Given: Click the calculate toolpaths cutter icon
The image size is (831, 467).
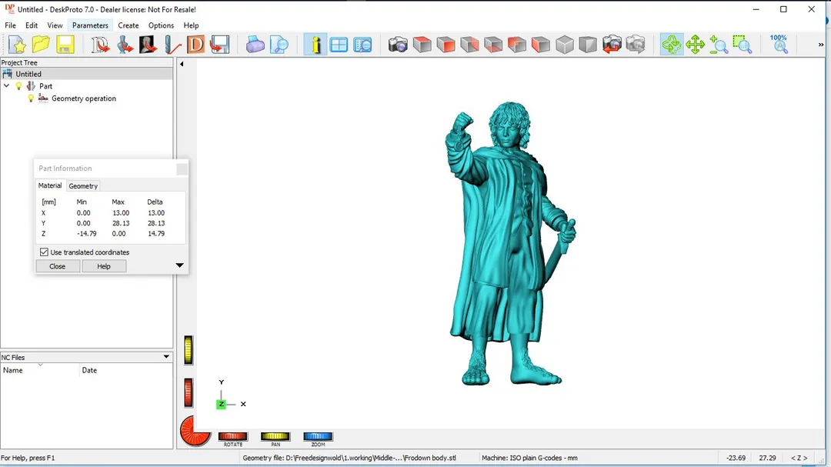Looking at the screenshot, I should click(172, 45).
